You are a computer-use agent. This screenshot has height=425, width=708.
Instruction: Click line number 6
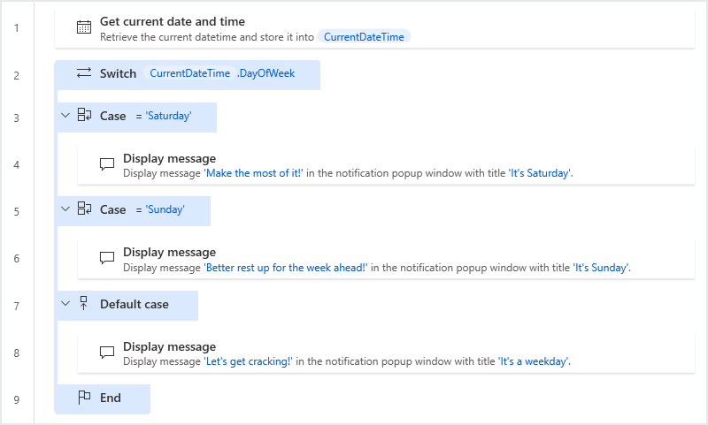17,259
